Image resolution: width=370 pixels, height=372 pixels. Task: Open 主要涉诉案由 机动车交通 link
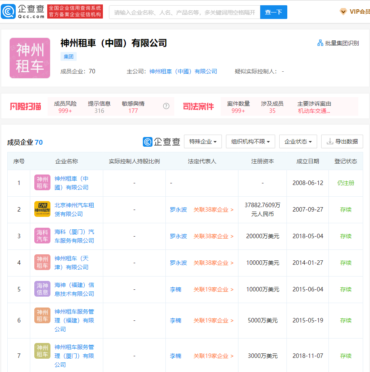pos(314,111)
